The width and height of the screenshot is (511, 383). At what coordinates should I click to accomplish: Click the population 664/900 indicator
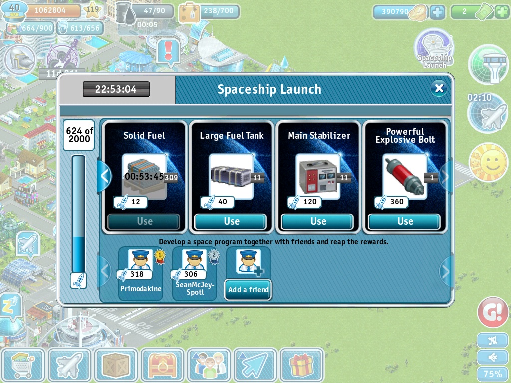coord(30,28)
